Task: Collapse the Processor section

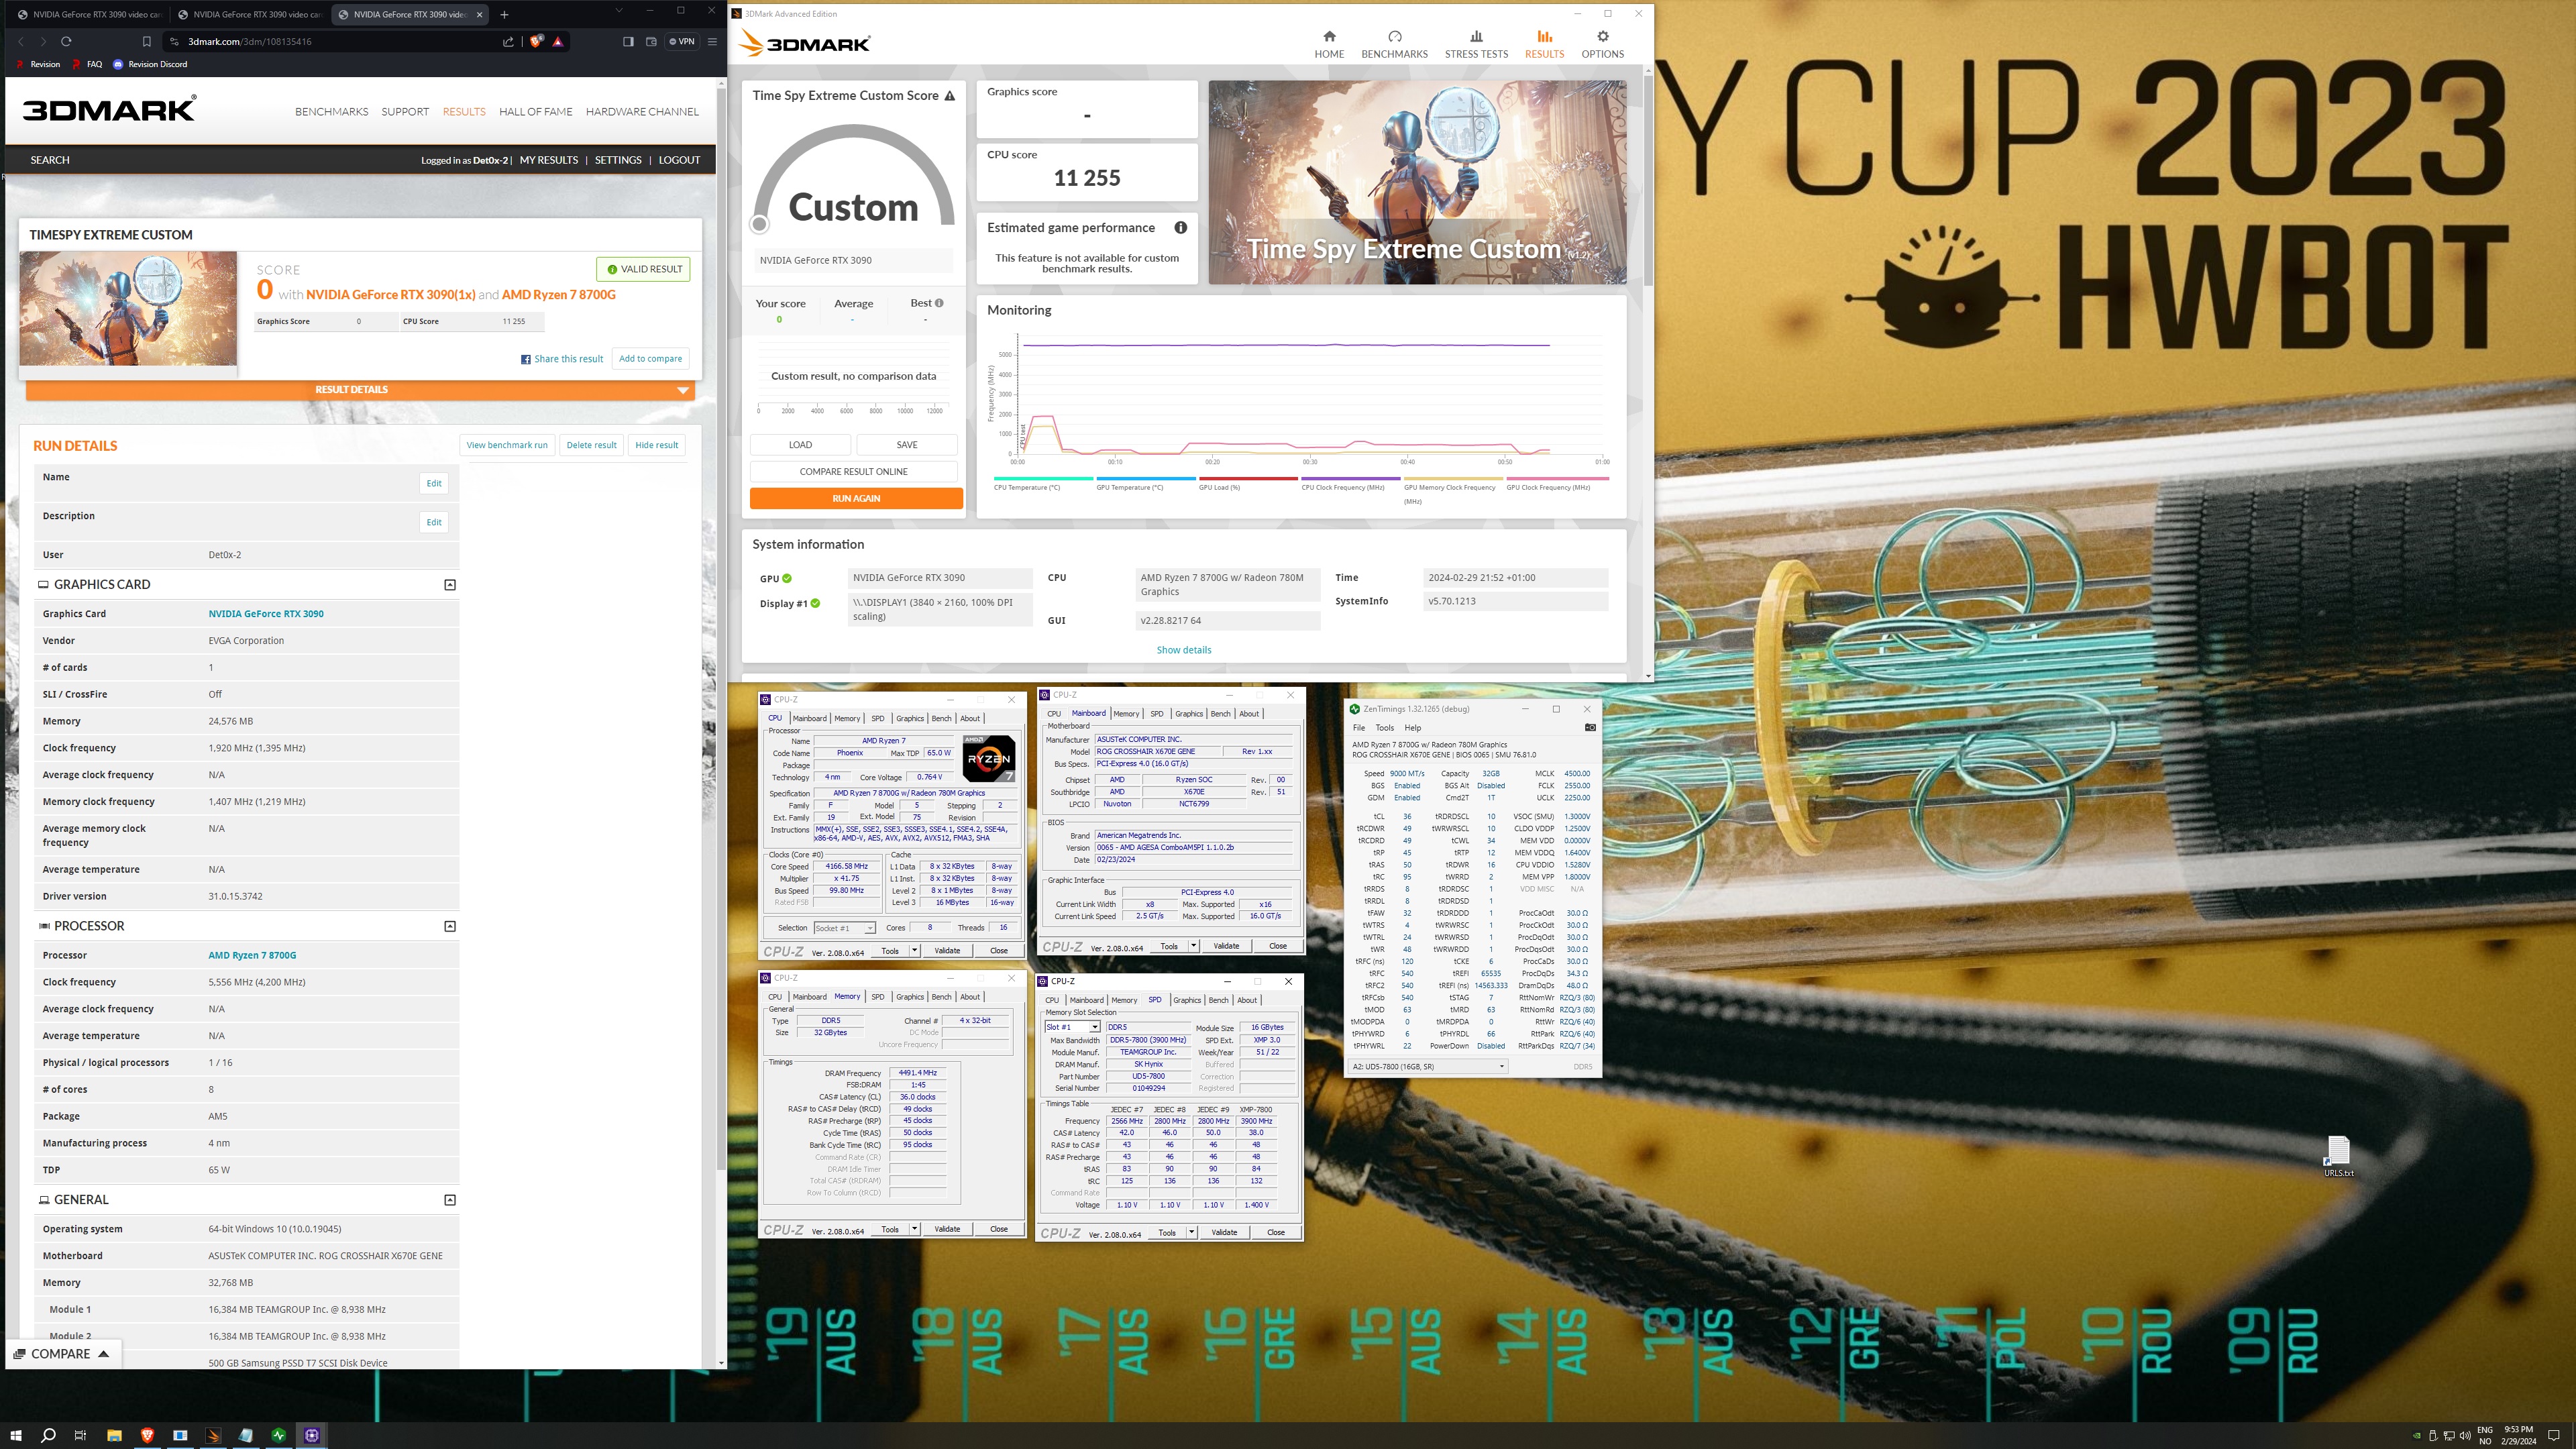Action: (x=450, y=926)
